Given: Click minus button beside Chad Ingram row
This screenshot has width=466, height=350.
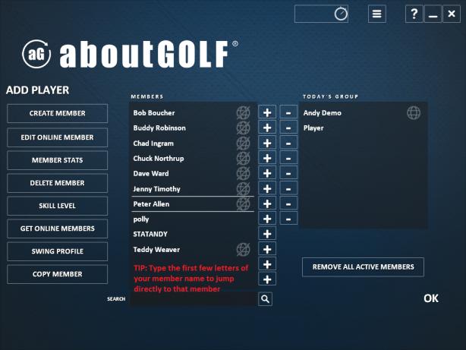Looking at the screenshot, I should coord(288,143).
